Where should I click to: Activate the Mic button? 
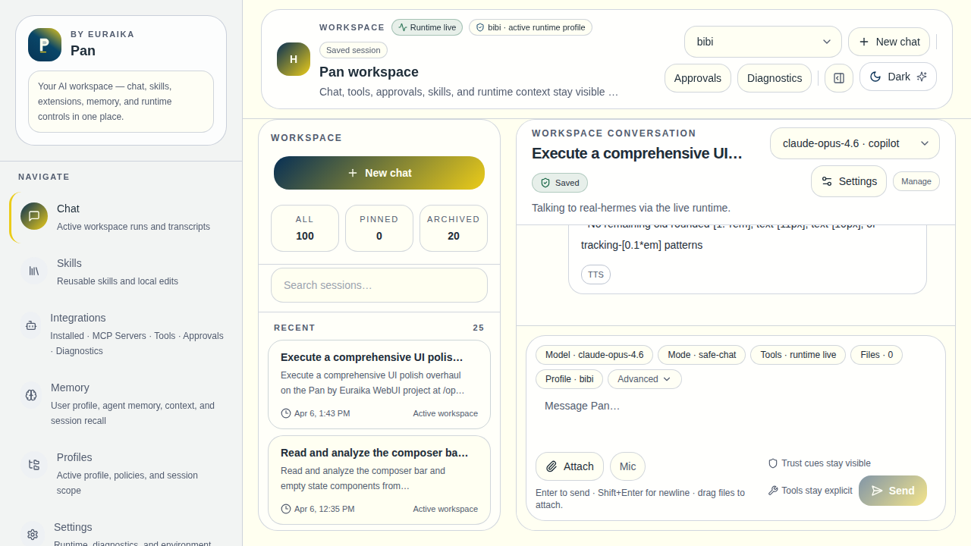pyautogui.click(x=627, y=466)
